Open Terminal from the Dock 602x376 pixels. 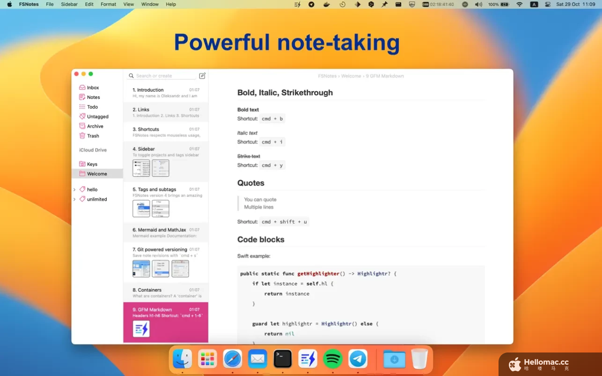(x=283, y=359)
